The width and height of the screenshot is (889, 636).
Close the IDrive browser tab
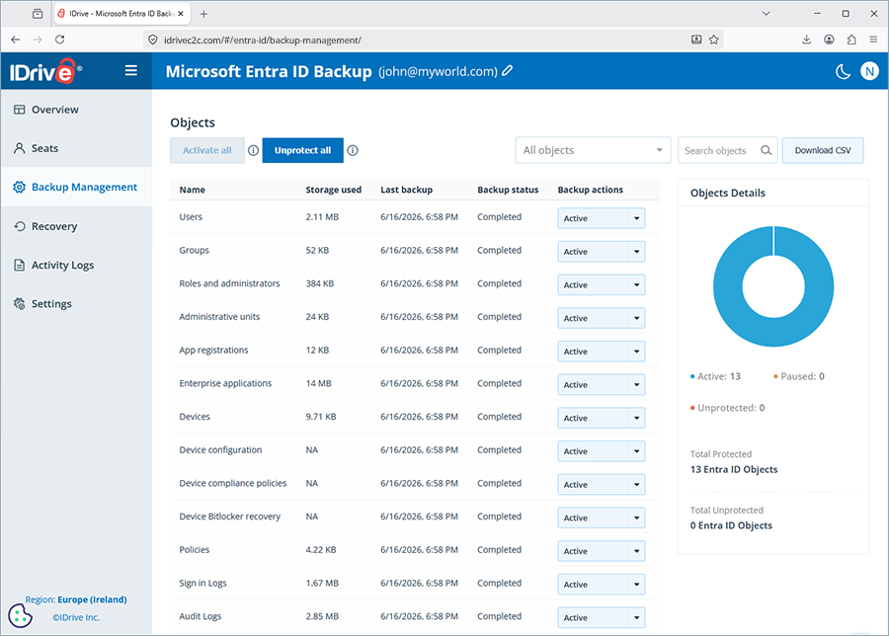click(x=181, y=14)
